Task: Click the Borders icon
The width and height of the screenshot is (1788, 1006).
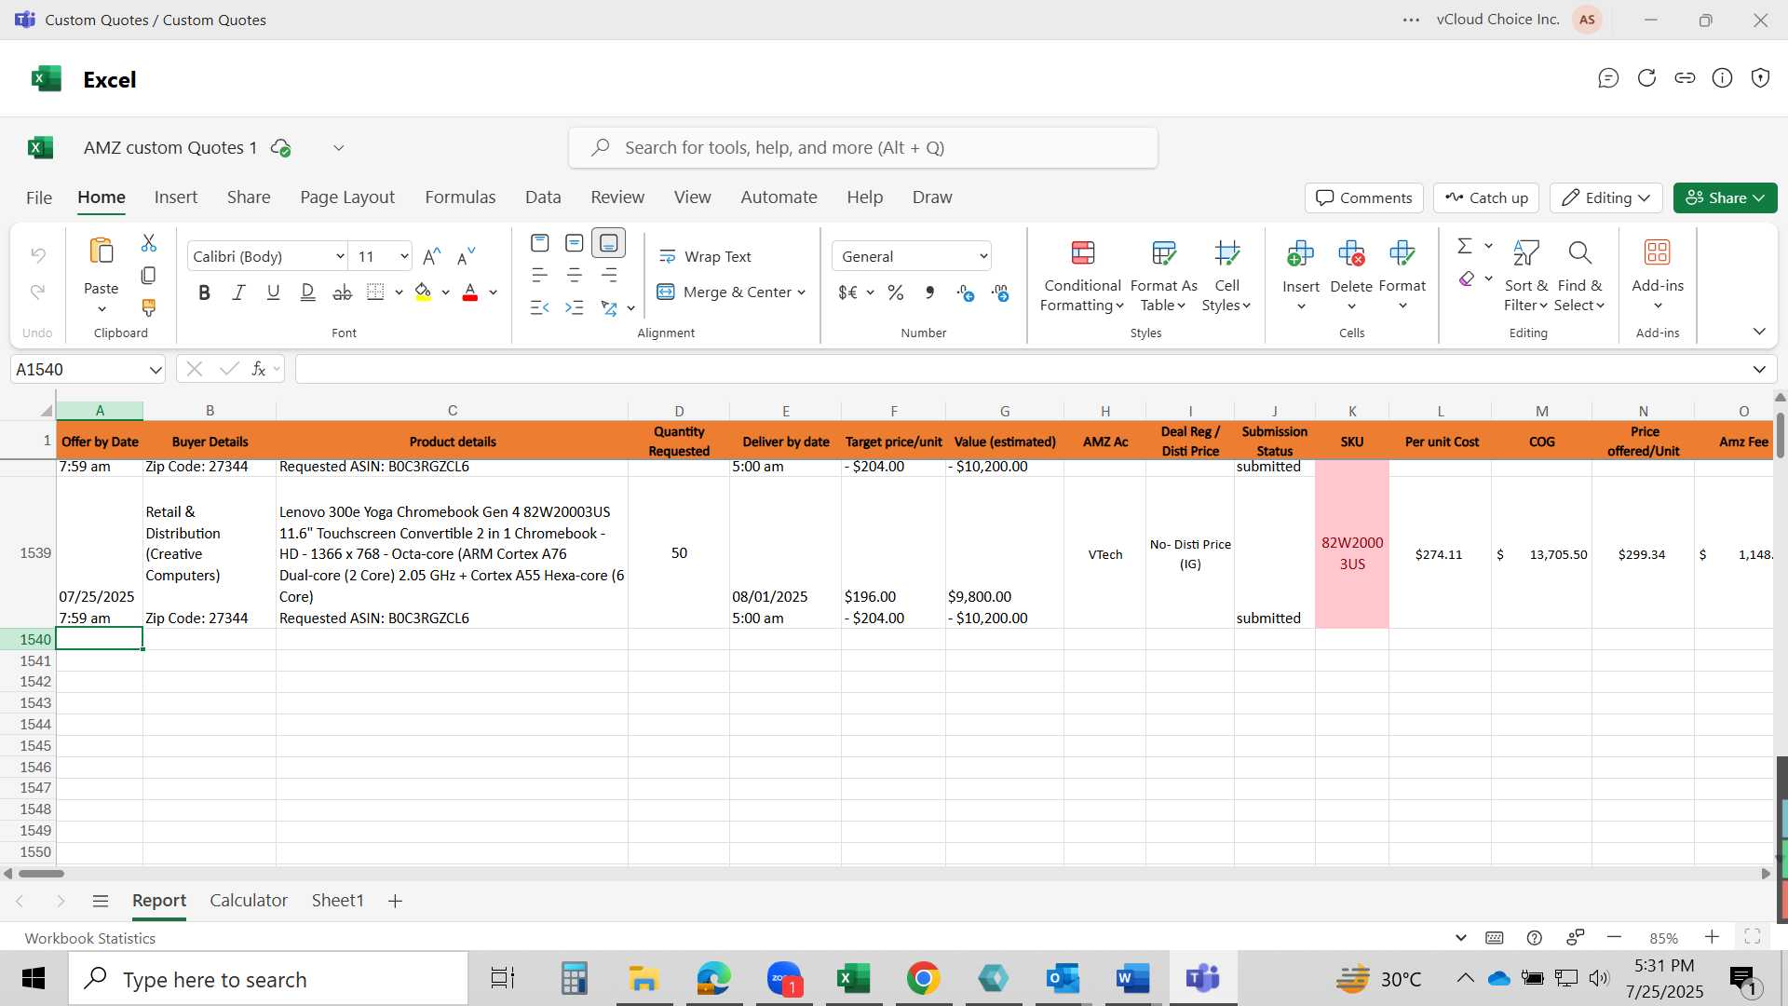Action: [x=375, y=292]
